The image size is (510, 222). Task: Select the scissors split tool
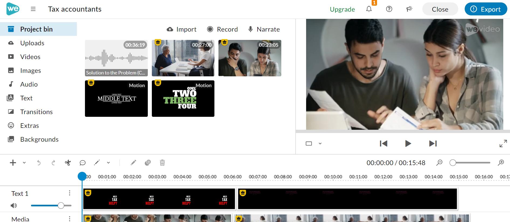68,163
